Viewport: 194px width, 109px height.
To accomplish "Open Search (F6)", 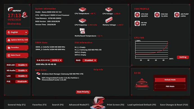I will (x=58, y=105).
